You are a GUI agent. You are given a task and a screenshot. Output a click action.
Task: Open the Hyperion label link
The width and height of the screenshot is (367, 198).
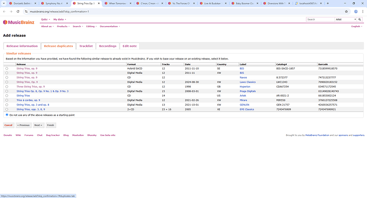click(245, 87)
